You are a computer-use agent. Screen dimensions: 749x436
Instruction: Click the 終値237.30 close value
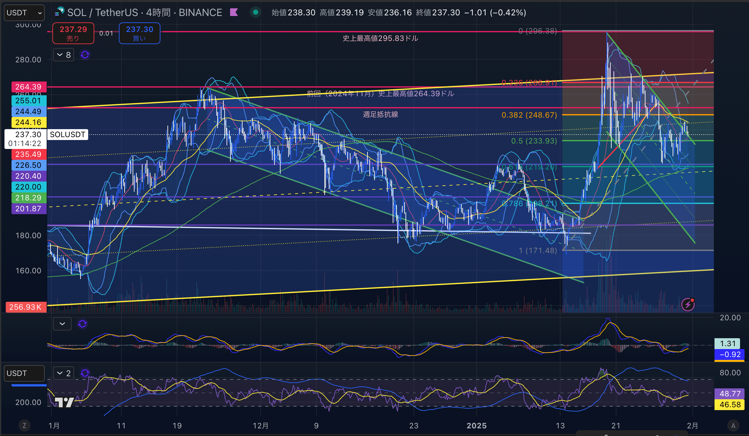tap(438, 12)
